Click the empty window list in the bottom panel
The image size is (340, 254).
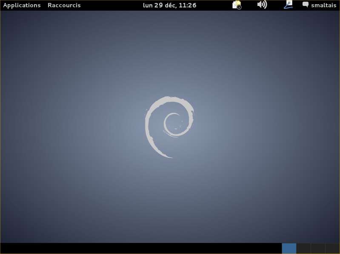140,248
